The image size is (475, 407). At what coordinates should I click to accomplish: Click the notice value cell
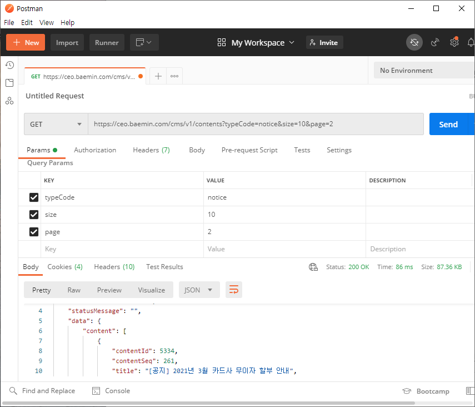[x=284, y=197]
